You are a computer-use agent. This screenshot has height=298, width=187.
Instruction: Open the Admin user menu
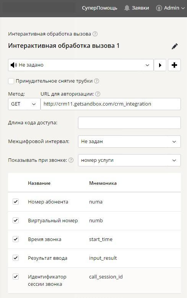(x=170, y=8)
